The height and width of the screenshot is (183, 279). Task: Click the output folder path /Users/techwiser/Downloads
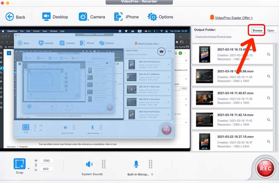coord(213,37)
